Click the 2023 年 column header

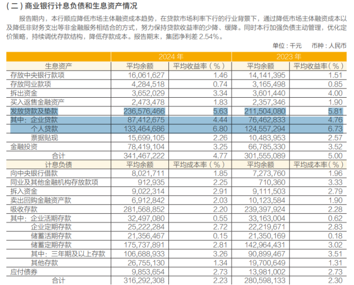click(289, 57)
